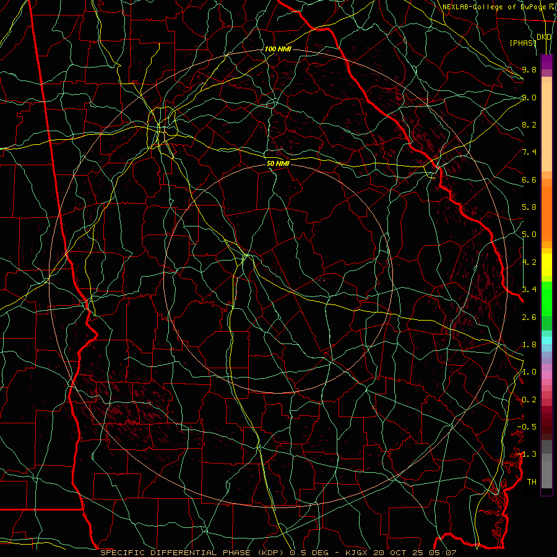Click the 50 NMI range ring label
This screenshot has width=557, height=557.
click(278, 163)
